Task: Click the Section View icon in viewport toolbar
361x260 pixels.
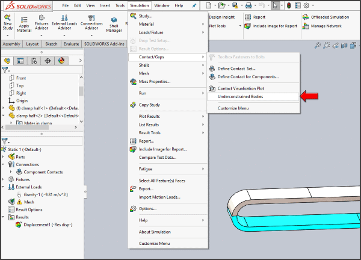Action: pos(344,46)
